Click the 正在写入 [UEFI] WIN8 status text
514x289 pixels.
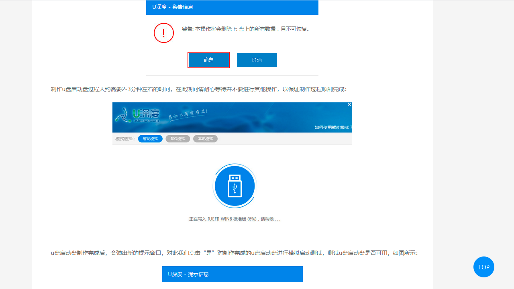235,219
